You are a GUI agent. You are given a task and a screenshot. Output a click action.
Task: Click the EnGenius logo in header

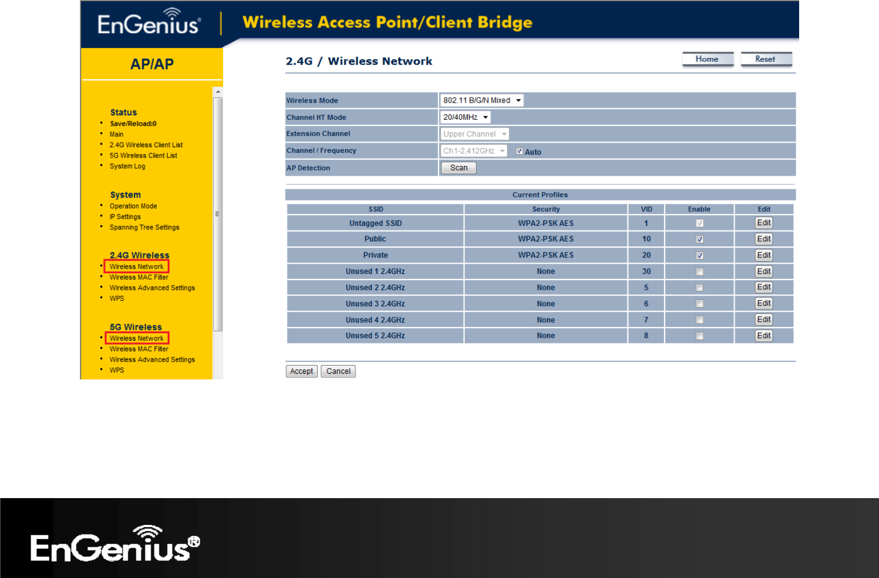pyautogui.click(x=149, y=22)
